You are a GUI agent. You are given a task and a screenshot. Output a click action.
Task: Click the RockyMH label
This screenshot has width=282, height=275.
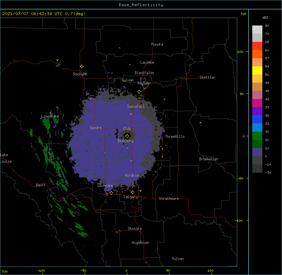[x=80, y=74]
